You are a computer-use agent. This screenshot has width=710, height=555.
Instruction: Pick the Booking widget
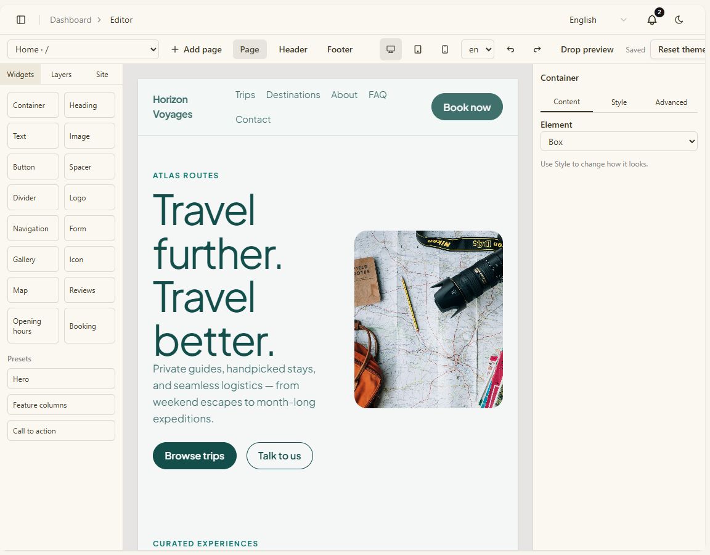(89, 326)
